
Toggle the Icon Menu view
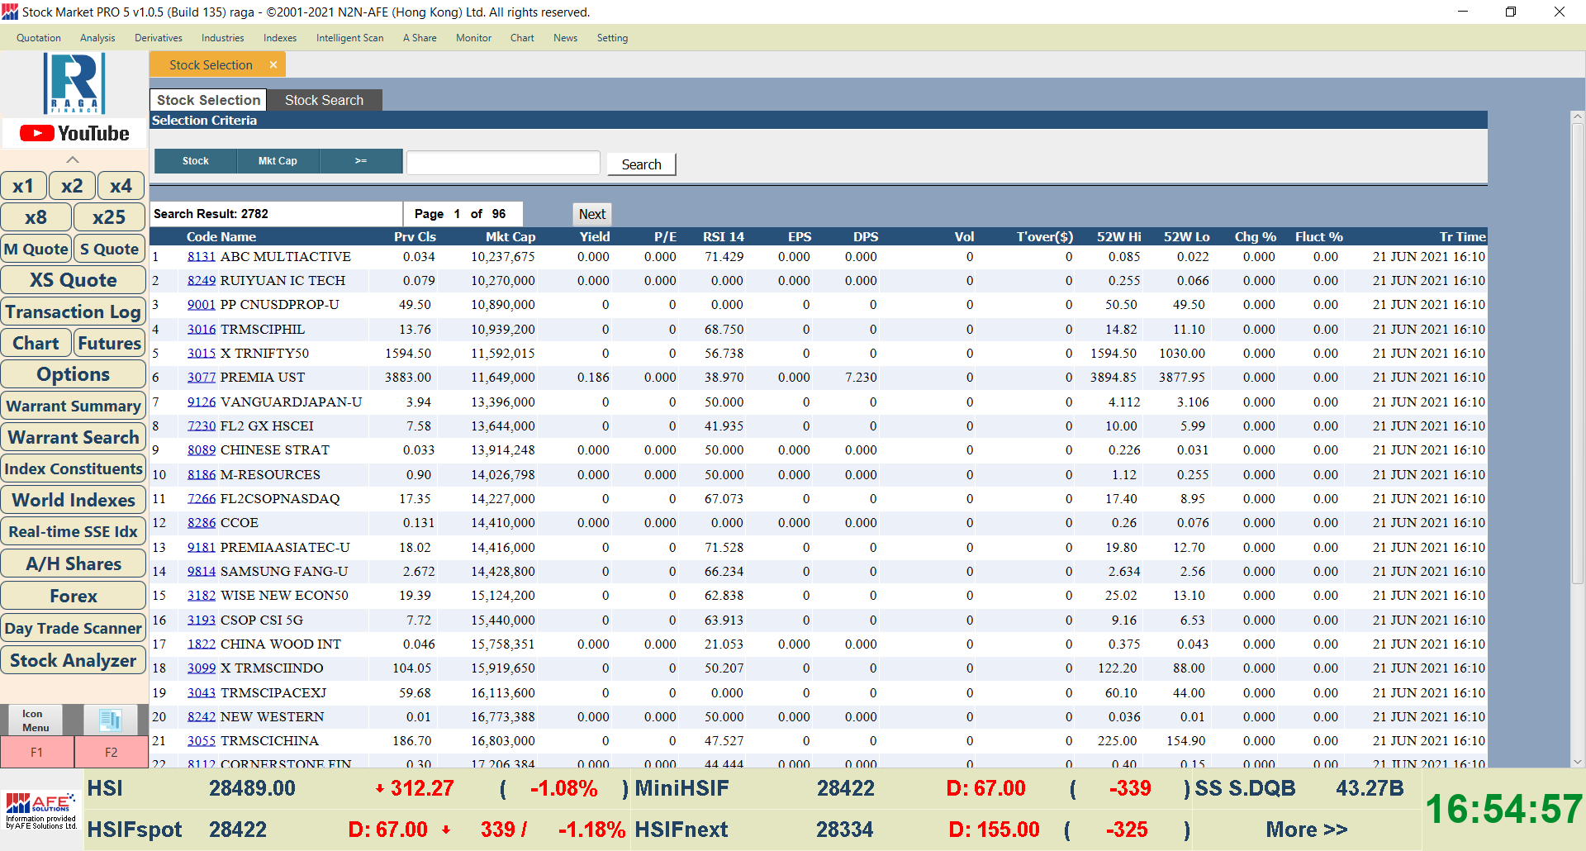point(35,720)
